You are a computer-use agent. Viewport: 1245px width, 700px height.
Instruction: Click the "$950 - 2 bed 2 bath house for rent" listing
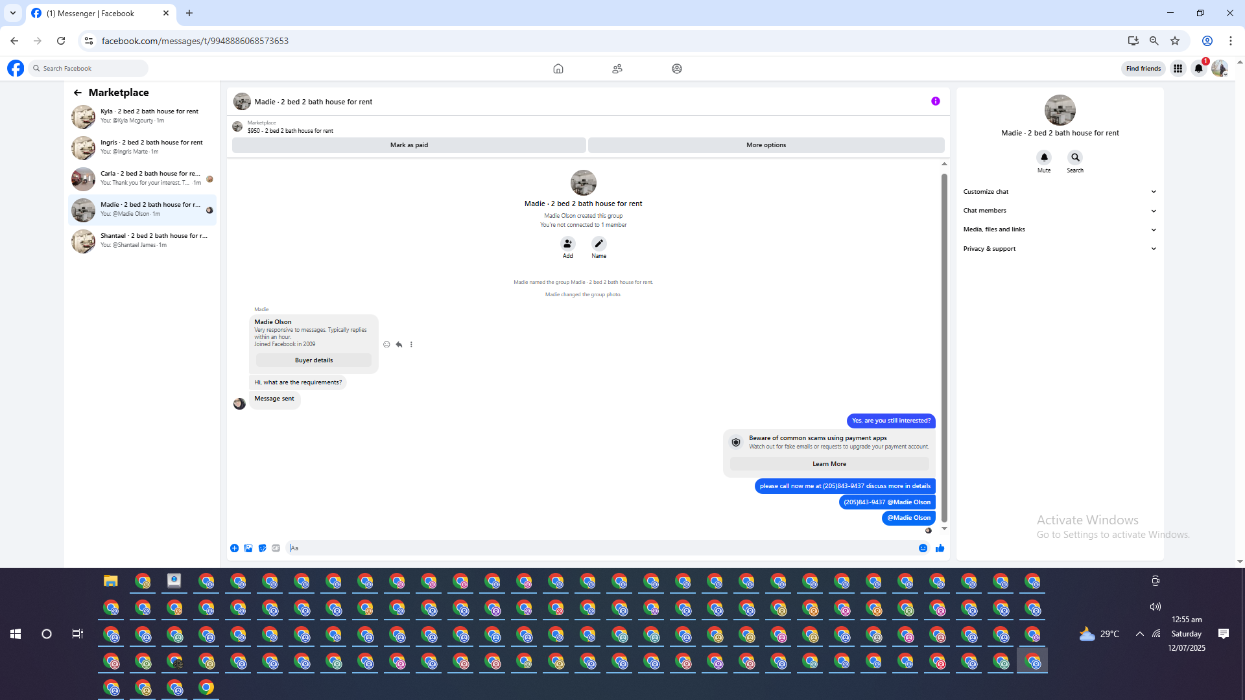click(x=290, y=131)
